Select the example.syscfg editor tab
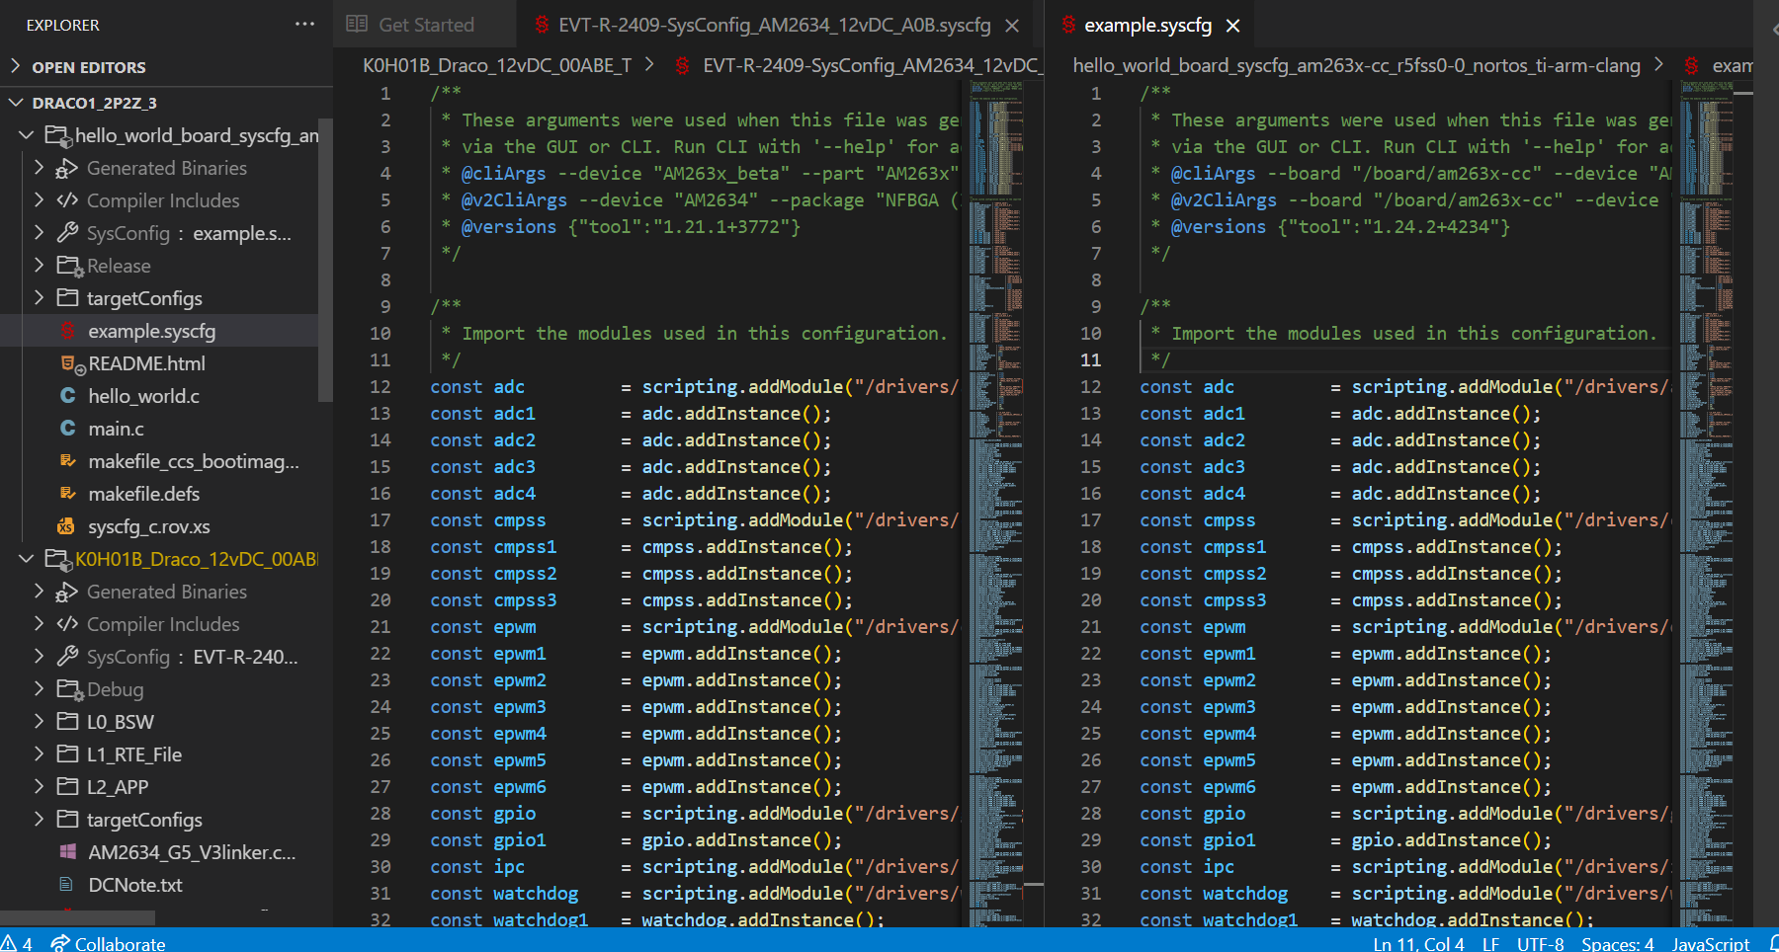 click(x=1147, y=25)
